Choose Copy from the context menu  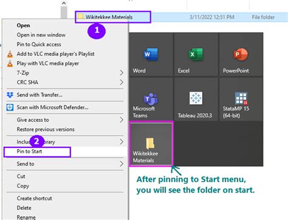[x=23, y=186]
